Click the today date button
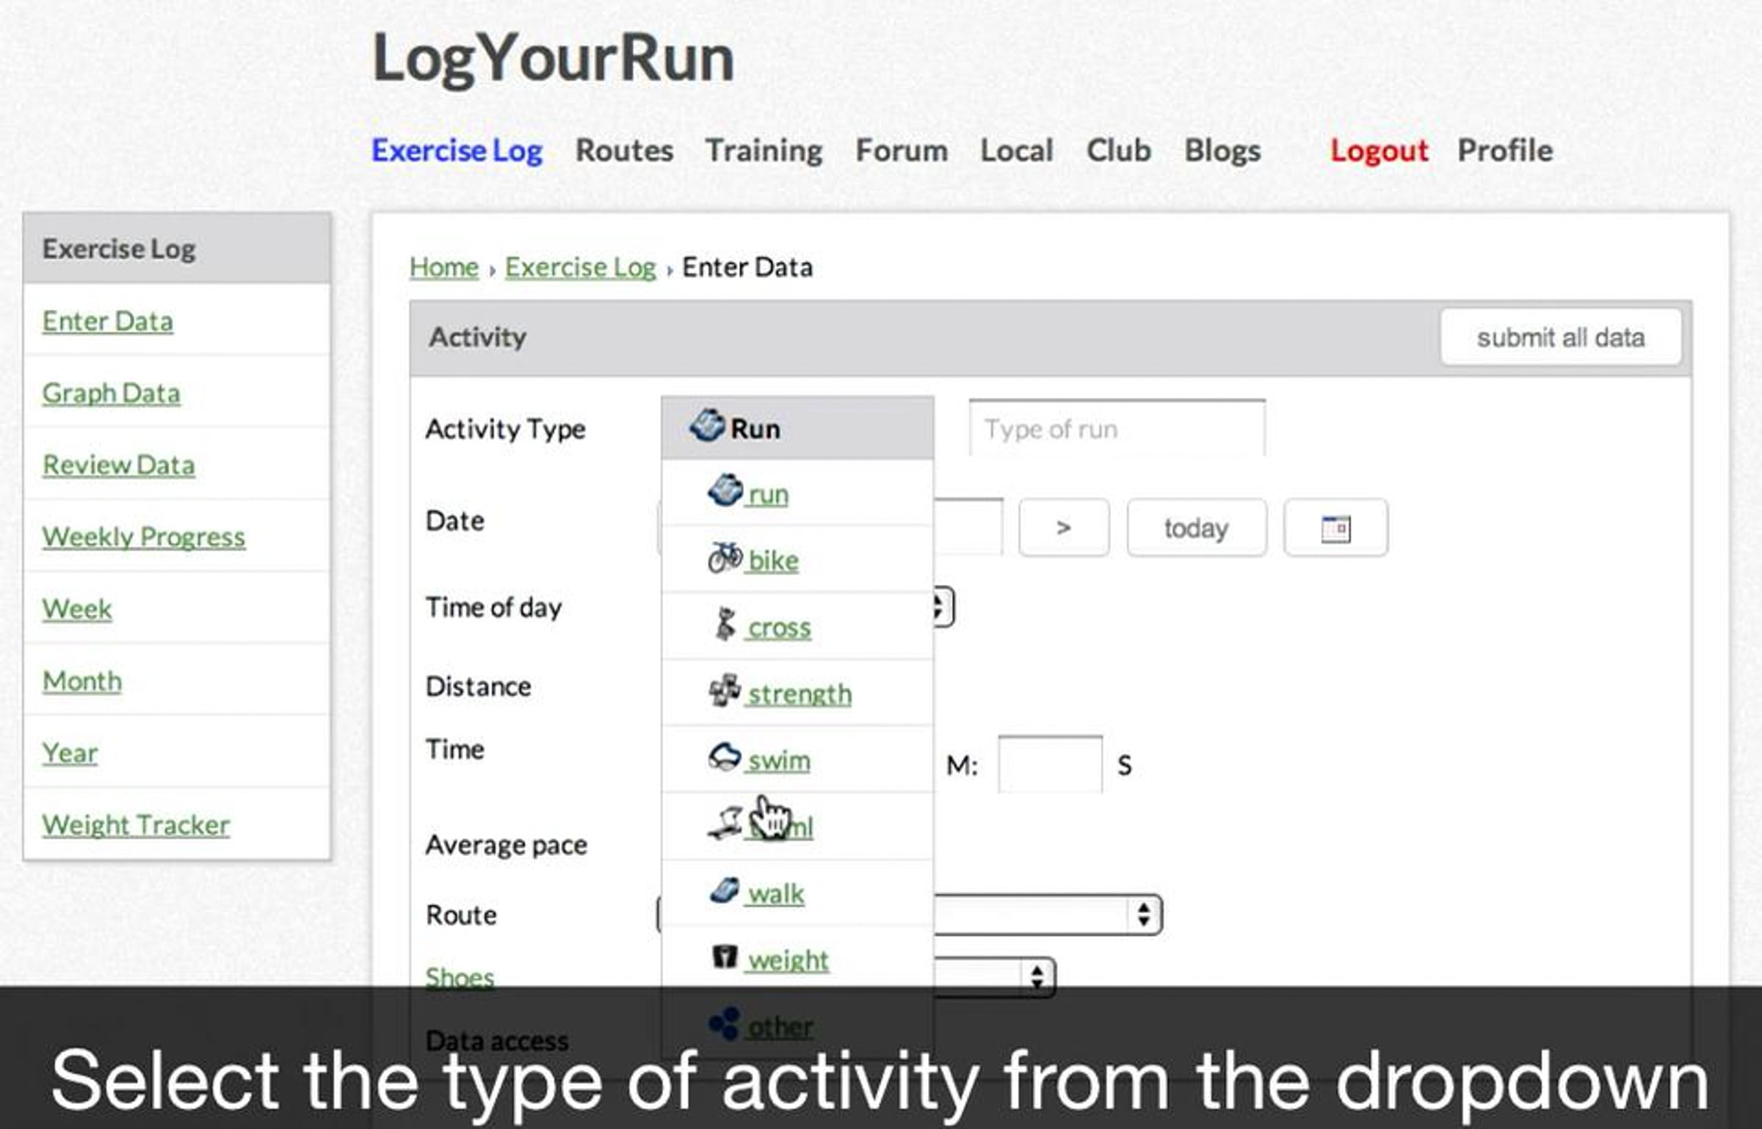The width and height of the screenshot is (1762, 1129). coord(1196,529)
